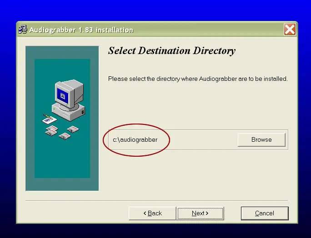
Task: Select the c:\audiograbber destination path
Action: coord(135,140)
